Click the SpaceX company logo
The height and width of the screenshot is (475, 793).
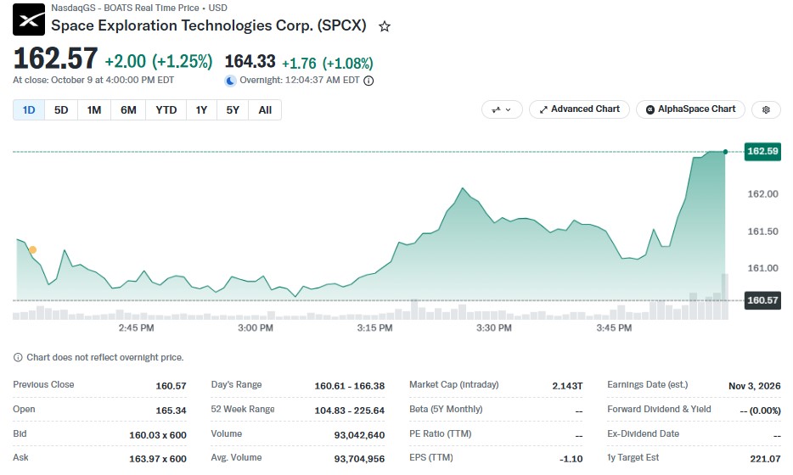click(29, 20)
